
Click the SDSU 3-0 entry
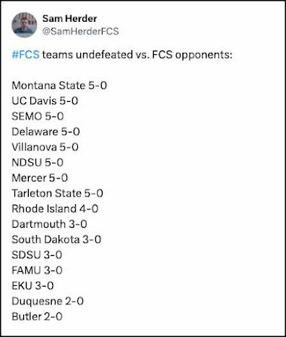pos(37,255)
